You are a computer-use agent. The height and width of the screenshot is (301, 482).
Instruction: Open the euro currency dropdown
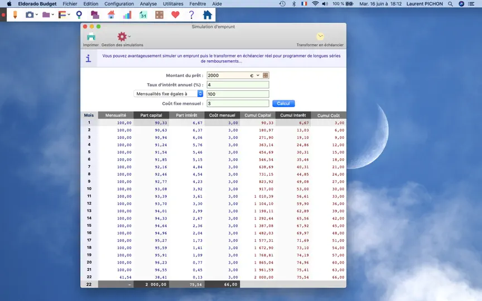pos(255,75)
